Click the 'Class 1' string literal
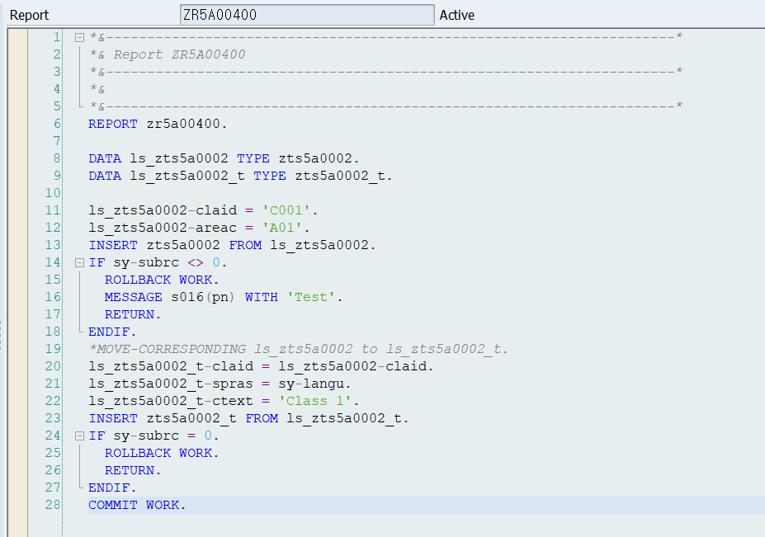The image size is (765, 537). (314, 401)
